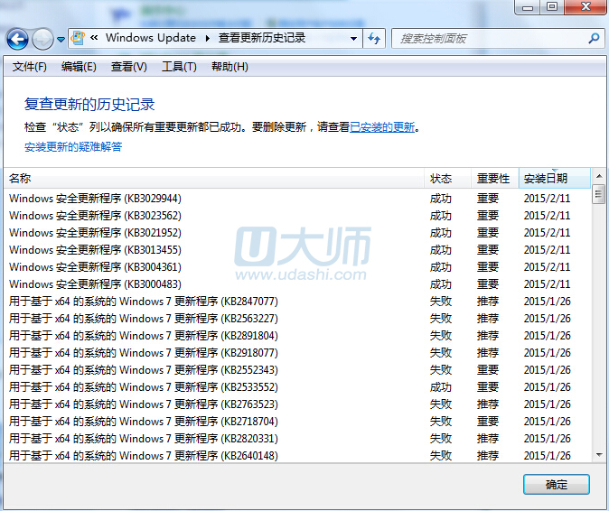Click Windows Update in the breadcrumb path

[x=150, y=38]
